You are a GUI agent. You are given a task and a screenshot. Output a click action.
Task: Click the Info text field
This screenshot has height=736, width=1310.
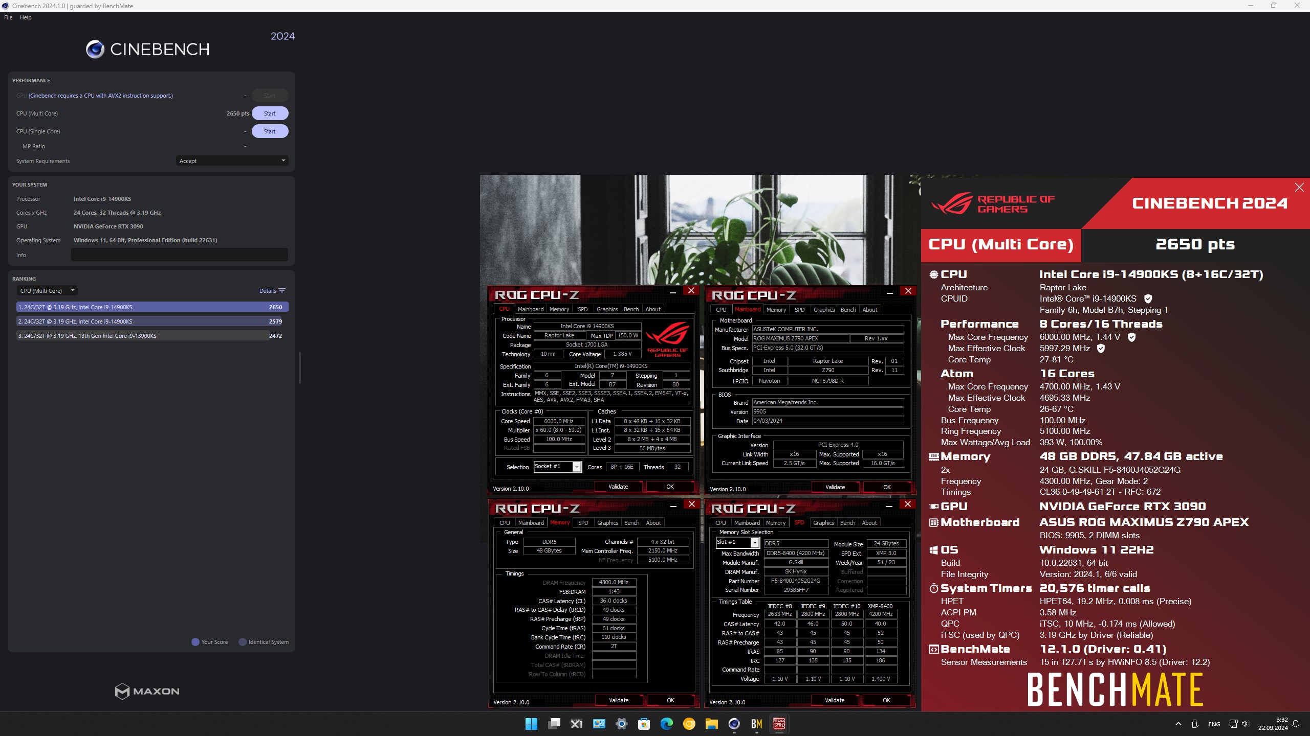pyautogui.click(x=180, y=255)
